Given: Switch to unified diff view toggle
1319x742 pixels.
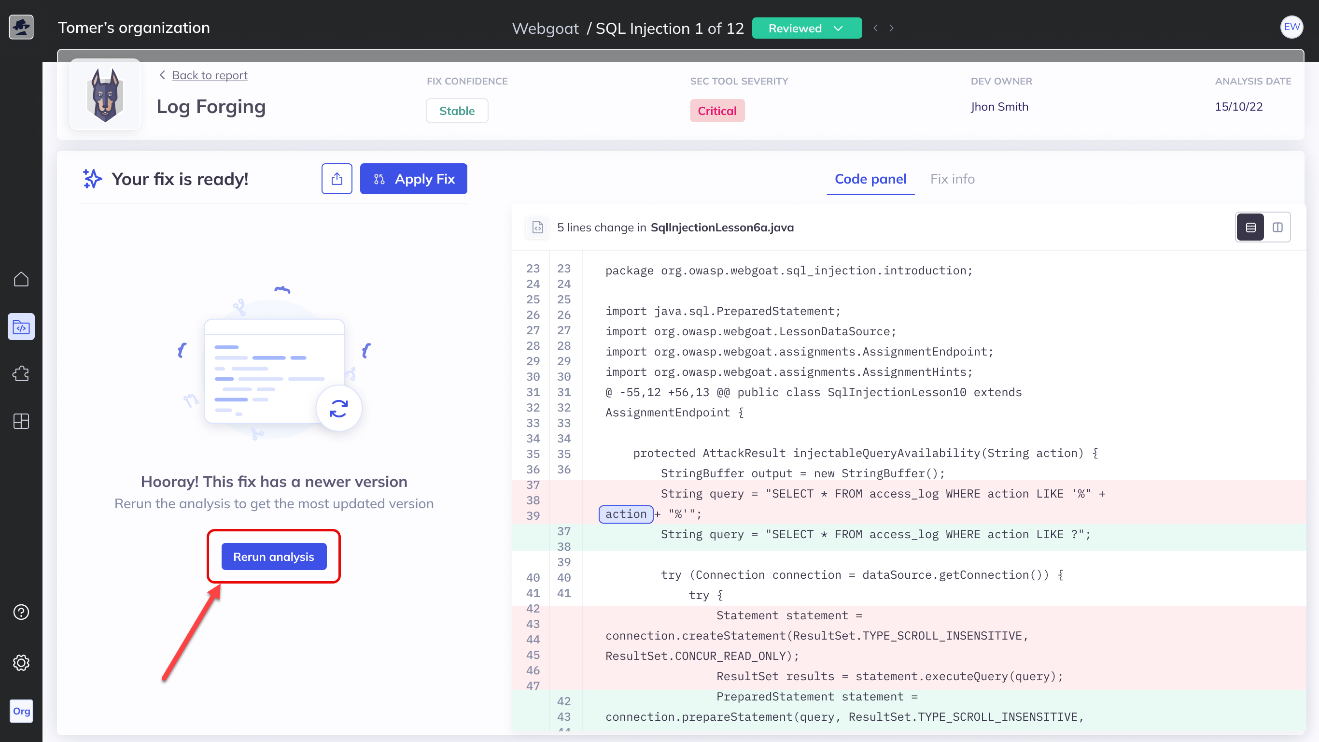Looking at the screenshot, I should [1250, 227].
